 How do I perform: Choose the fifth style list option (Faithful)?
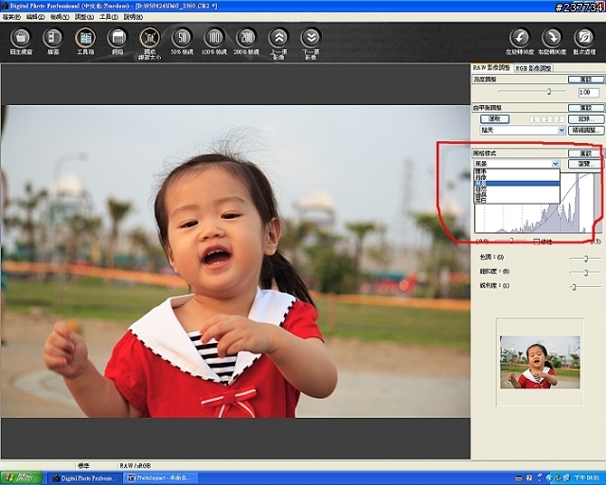517,195
